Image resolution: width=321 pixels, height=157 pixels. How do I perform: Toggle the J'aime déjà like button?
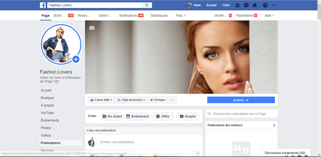pyautogui.click(x=101, y=100)
